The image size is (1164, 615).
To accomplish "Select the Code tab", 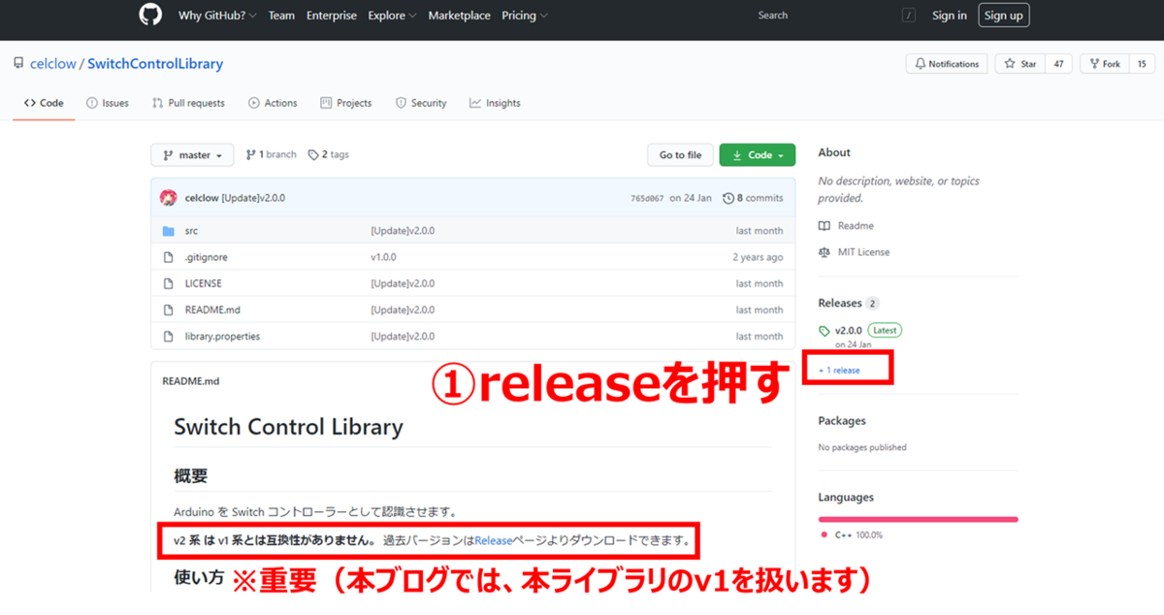I will point(44,103).
